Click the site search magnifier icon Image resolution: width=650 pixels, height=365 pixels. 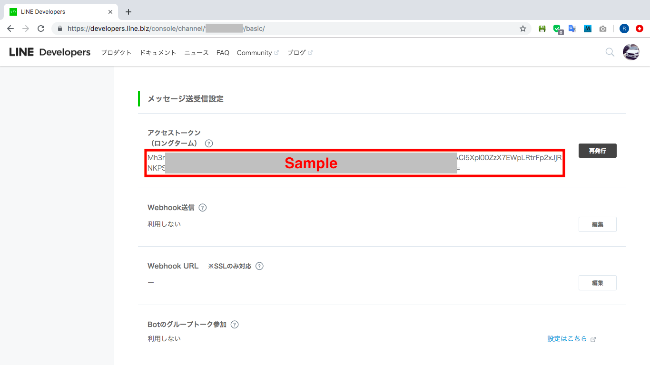610,52
